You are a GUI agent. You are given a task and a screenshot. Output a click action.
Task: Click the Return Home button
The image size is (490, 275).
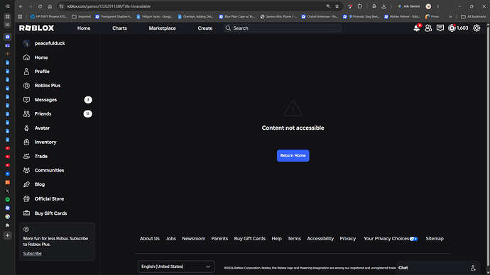pyautogui.click(x=293, y=156)
